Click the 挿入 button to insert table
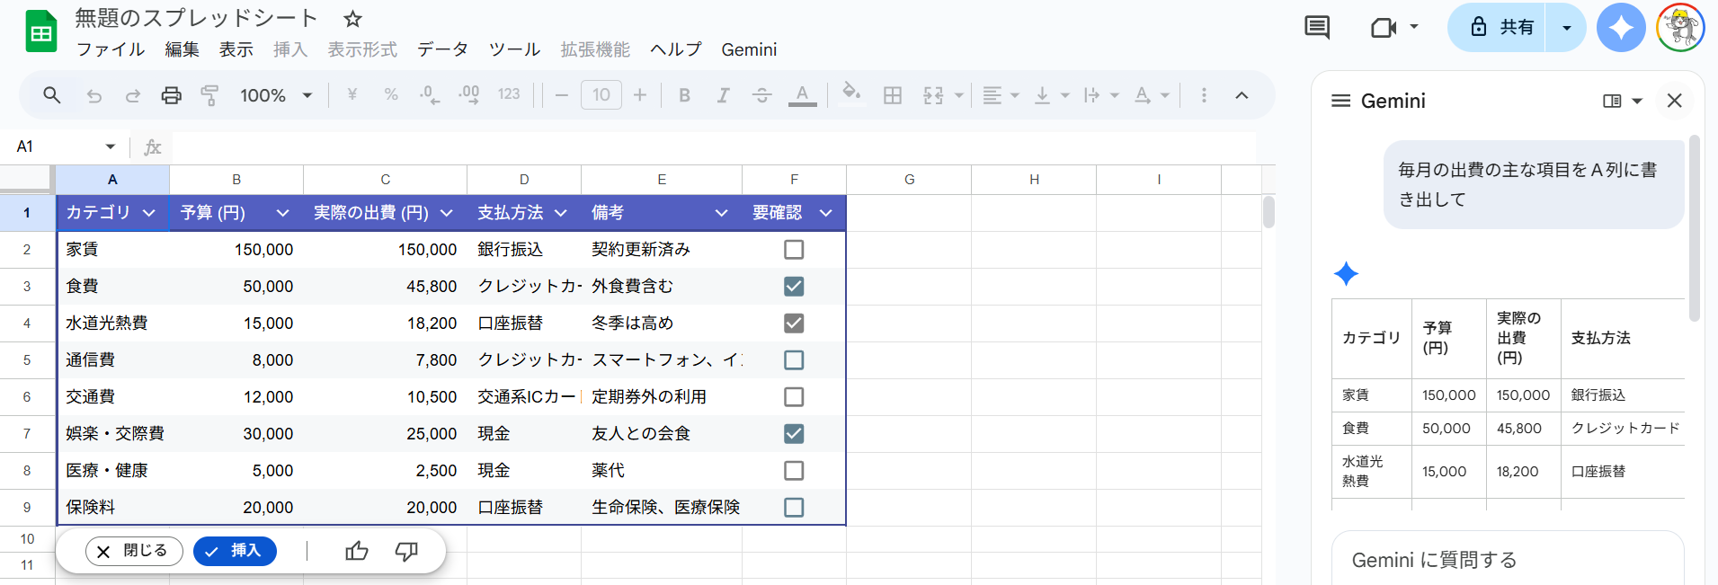1718x585 pixels. pos(235,551)
